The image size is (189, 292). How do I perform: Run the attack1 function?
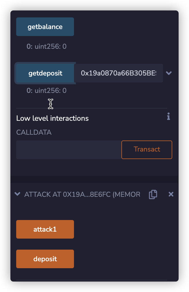pos(45,229)
